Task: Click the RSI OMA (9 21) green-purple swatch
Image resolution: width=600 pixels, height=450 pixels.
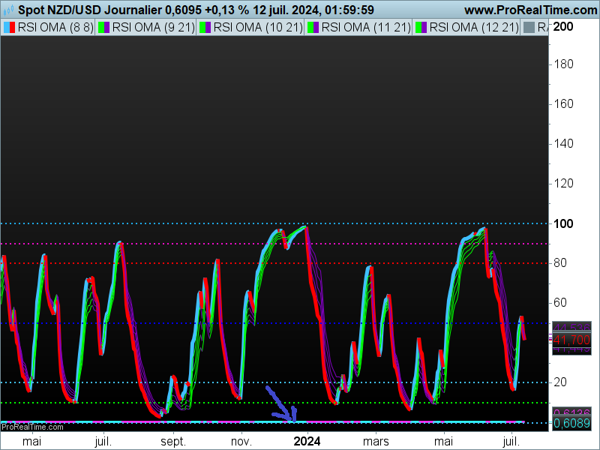Action: coord(103,27)
